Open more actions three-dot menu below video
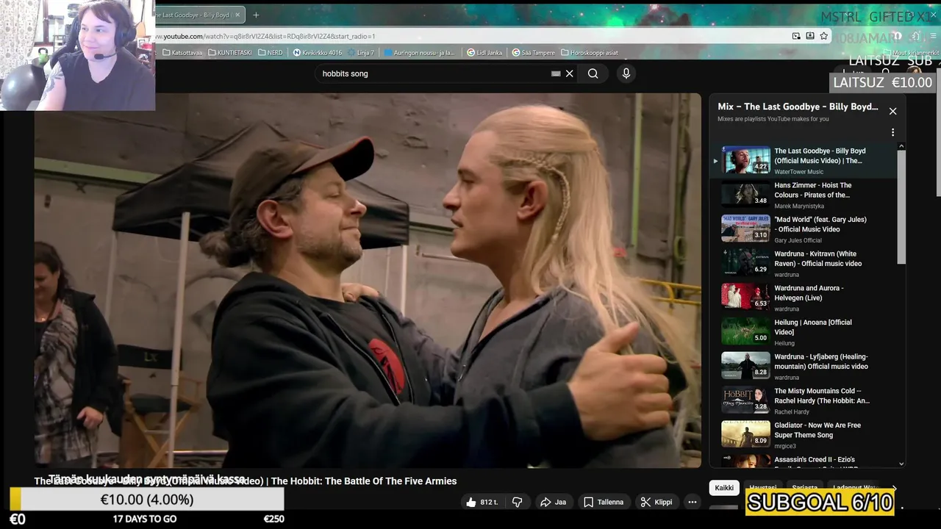The width and height of the screenshot is (941, 529). (x=692, y=502)
